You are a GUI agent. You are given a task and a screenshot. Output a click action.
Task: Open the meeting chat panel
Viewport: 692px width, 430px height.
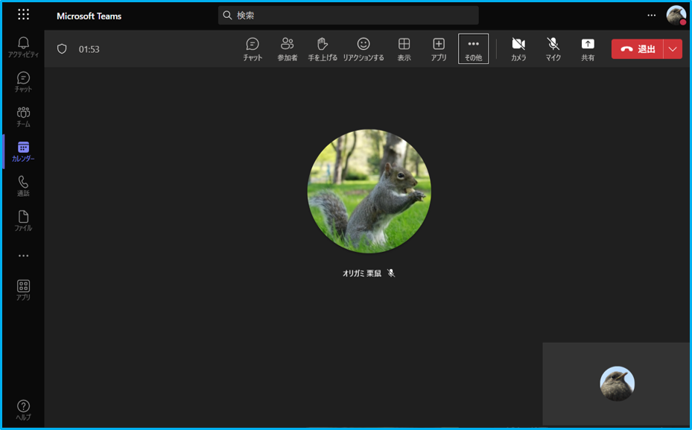253,48
